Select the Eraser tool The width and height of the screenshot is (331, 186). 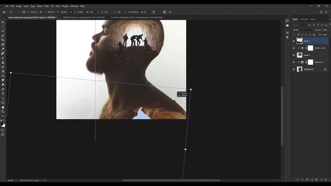pos(3,71)
